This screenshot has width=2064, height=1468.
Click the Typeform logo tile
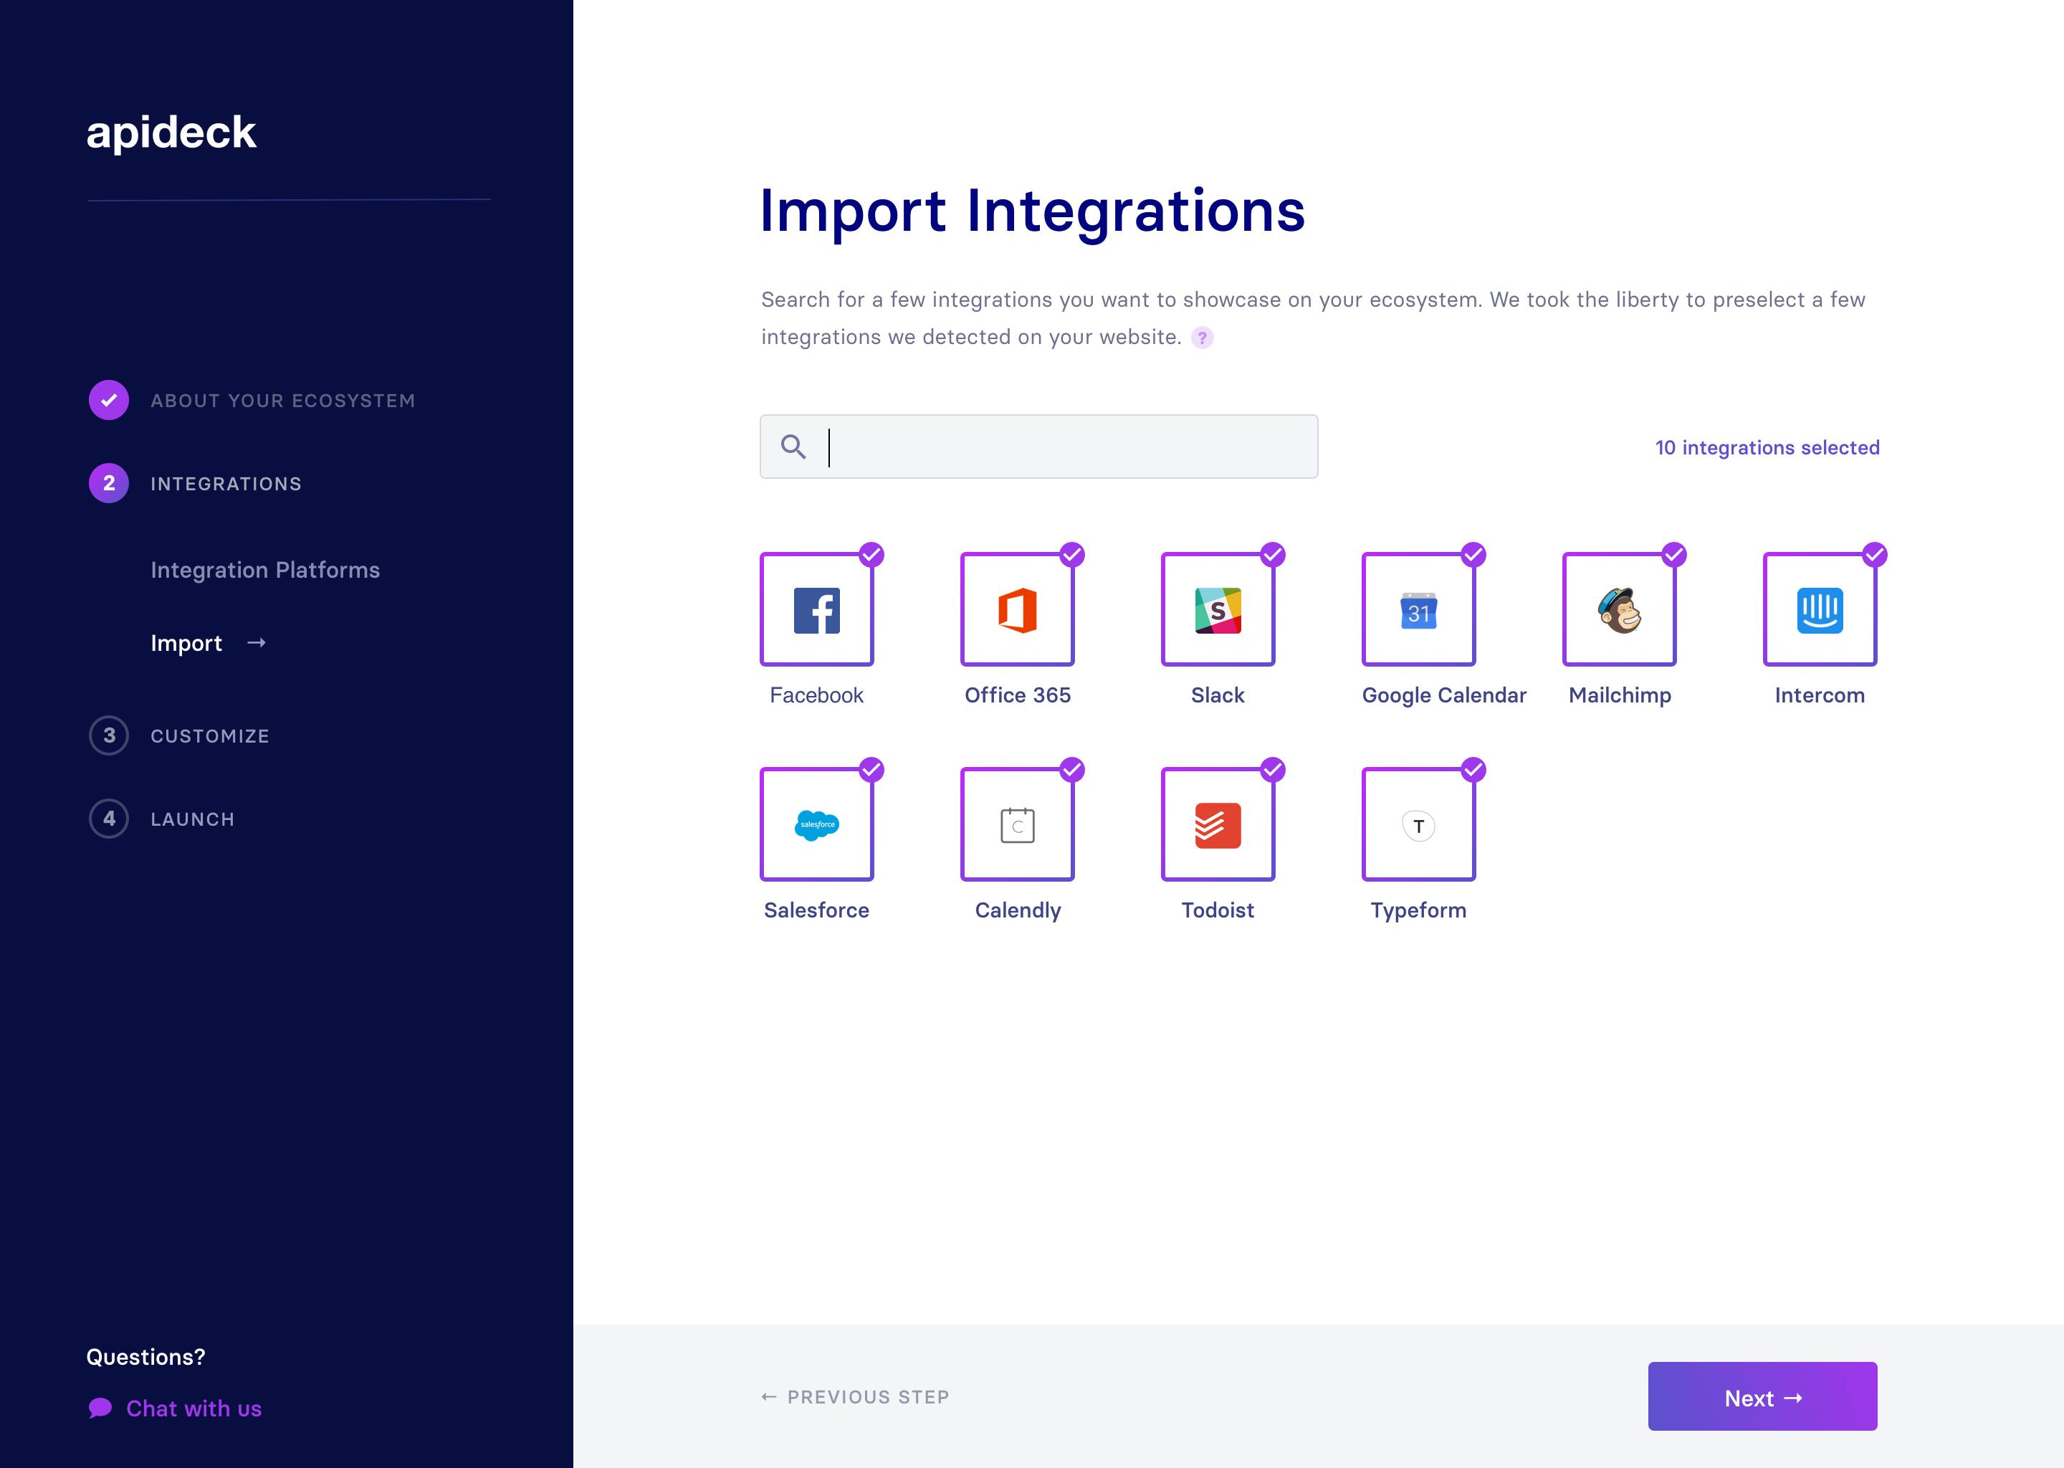(1419, 824)
